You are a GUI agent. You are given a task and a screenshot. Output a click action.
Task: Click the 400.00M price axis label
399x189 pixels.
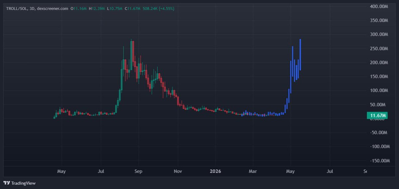[379, 7]
